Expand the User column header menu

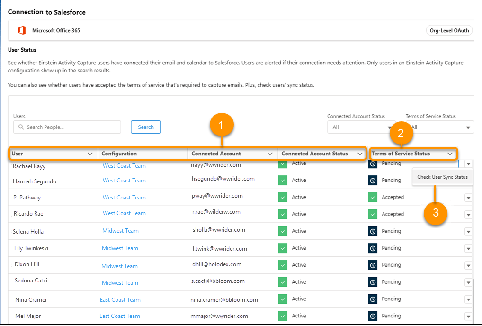click(x=91, y=154)
